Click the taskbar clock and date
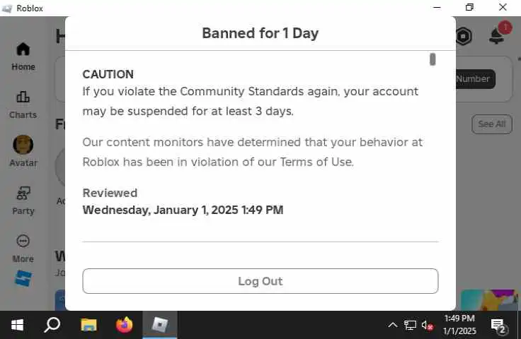Screen dimensions: 521x339 (459, 325)
